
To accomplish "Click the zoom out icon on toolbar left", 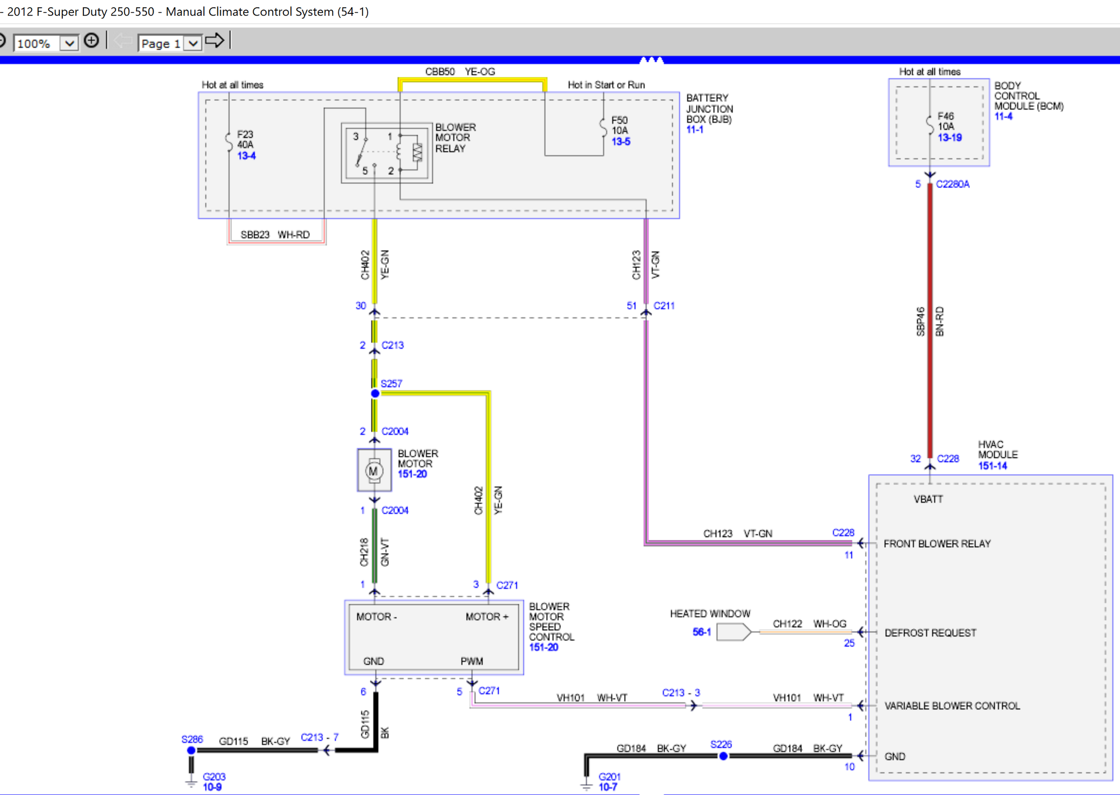I will point(2,40).
